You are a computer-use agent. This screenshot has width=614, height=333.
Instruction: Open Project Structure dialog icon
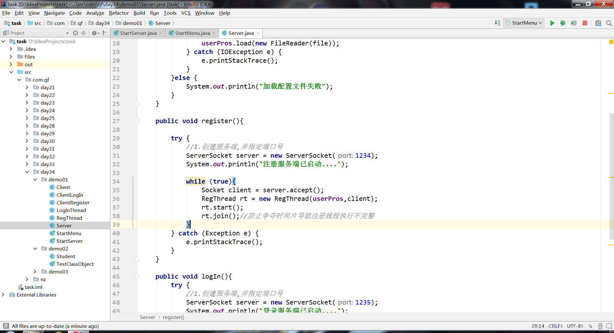(598, 23)
